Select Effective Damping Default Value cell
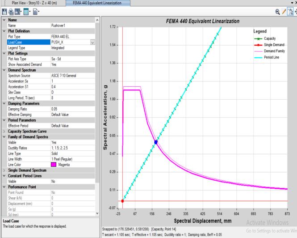 tap(73, 115)
